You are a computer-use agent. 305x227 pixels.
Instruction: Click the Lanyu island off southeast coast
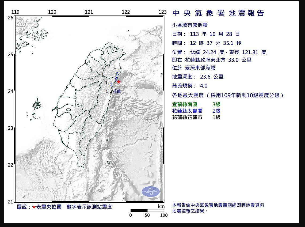109,162
